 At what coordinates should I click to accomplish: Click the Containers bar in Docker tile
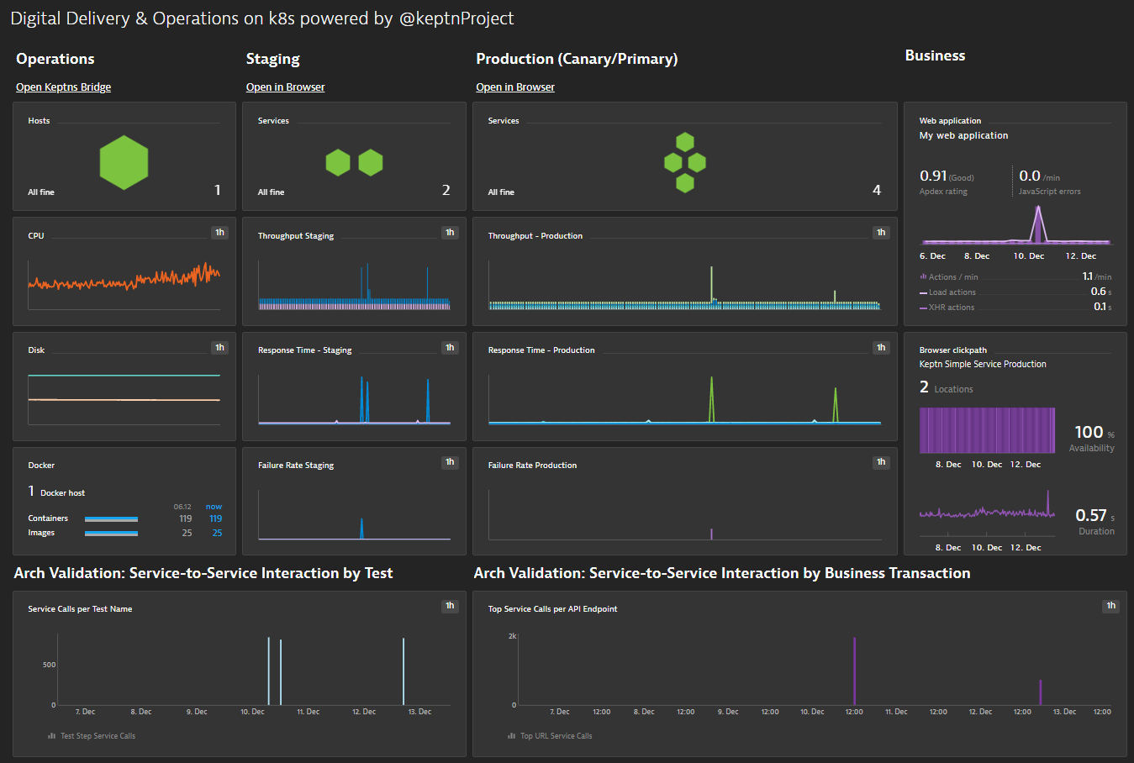(111, 518)
